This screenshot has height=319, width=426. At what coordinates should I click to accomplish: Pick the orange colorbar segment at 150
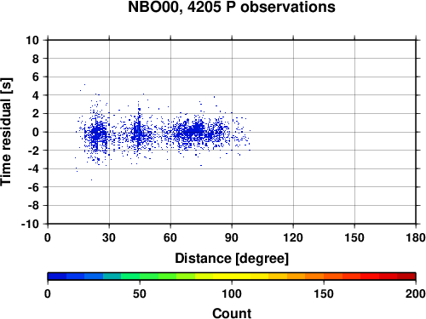(x=333, y=276)
